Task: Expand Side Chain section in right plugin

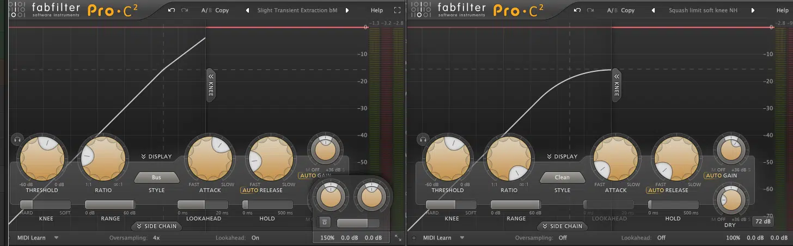Action: coord(563,226)
